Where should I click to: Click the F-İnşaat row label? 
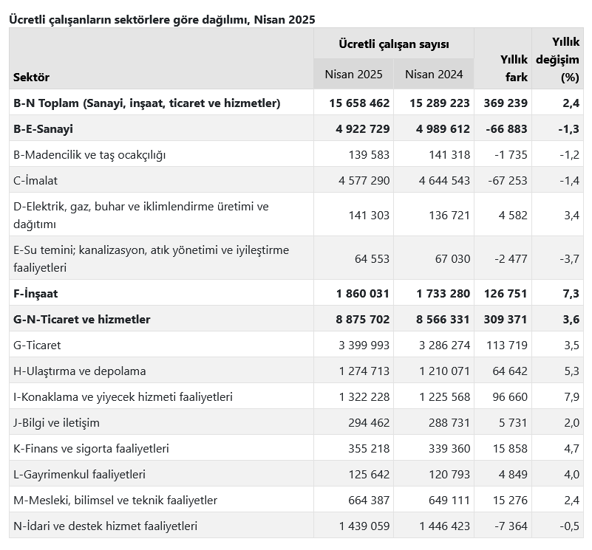pos(35,293)
